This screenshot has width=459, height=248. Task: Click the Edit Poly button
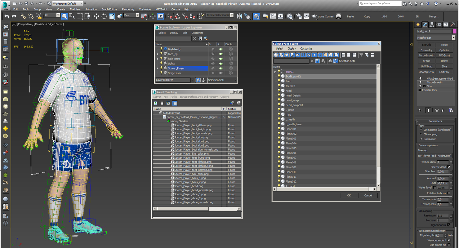(444, 72)
